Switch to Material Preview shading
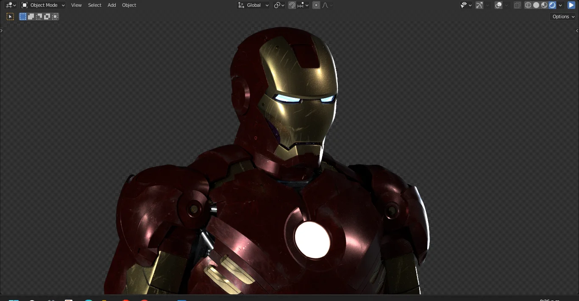579x301 pixels. 544,5
